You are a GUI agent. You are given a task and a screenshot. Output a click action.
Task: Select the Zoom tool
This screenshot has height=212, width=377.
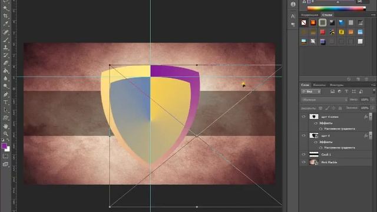6,134
